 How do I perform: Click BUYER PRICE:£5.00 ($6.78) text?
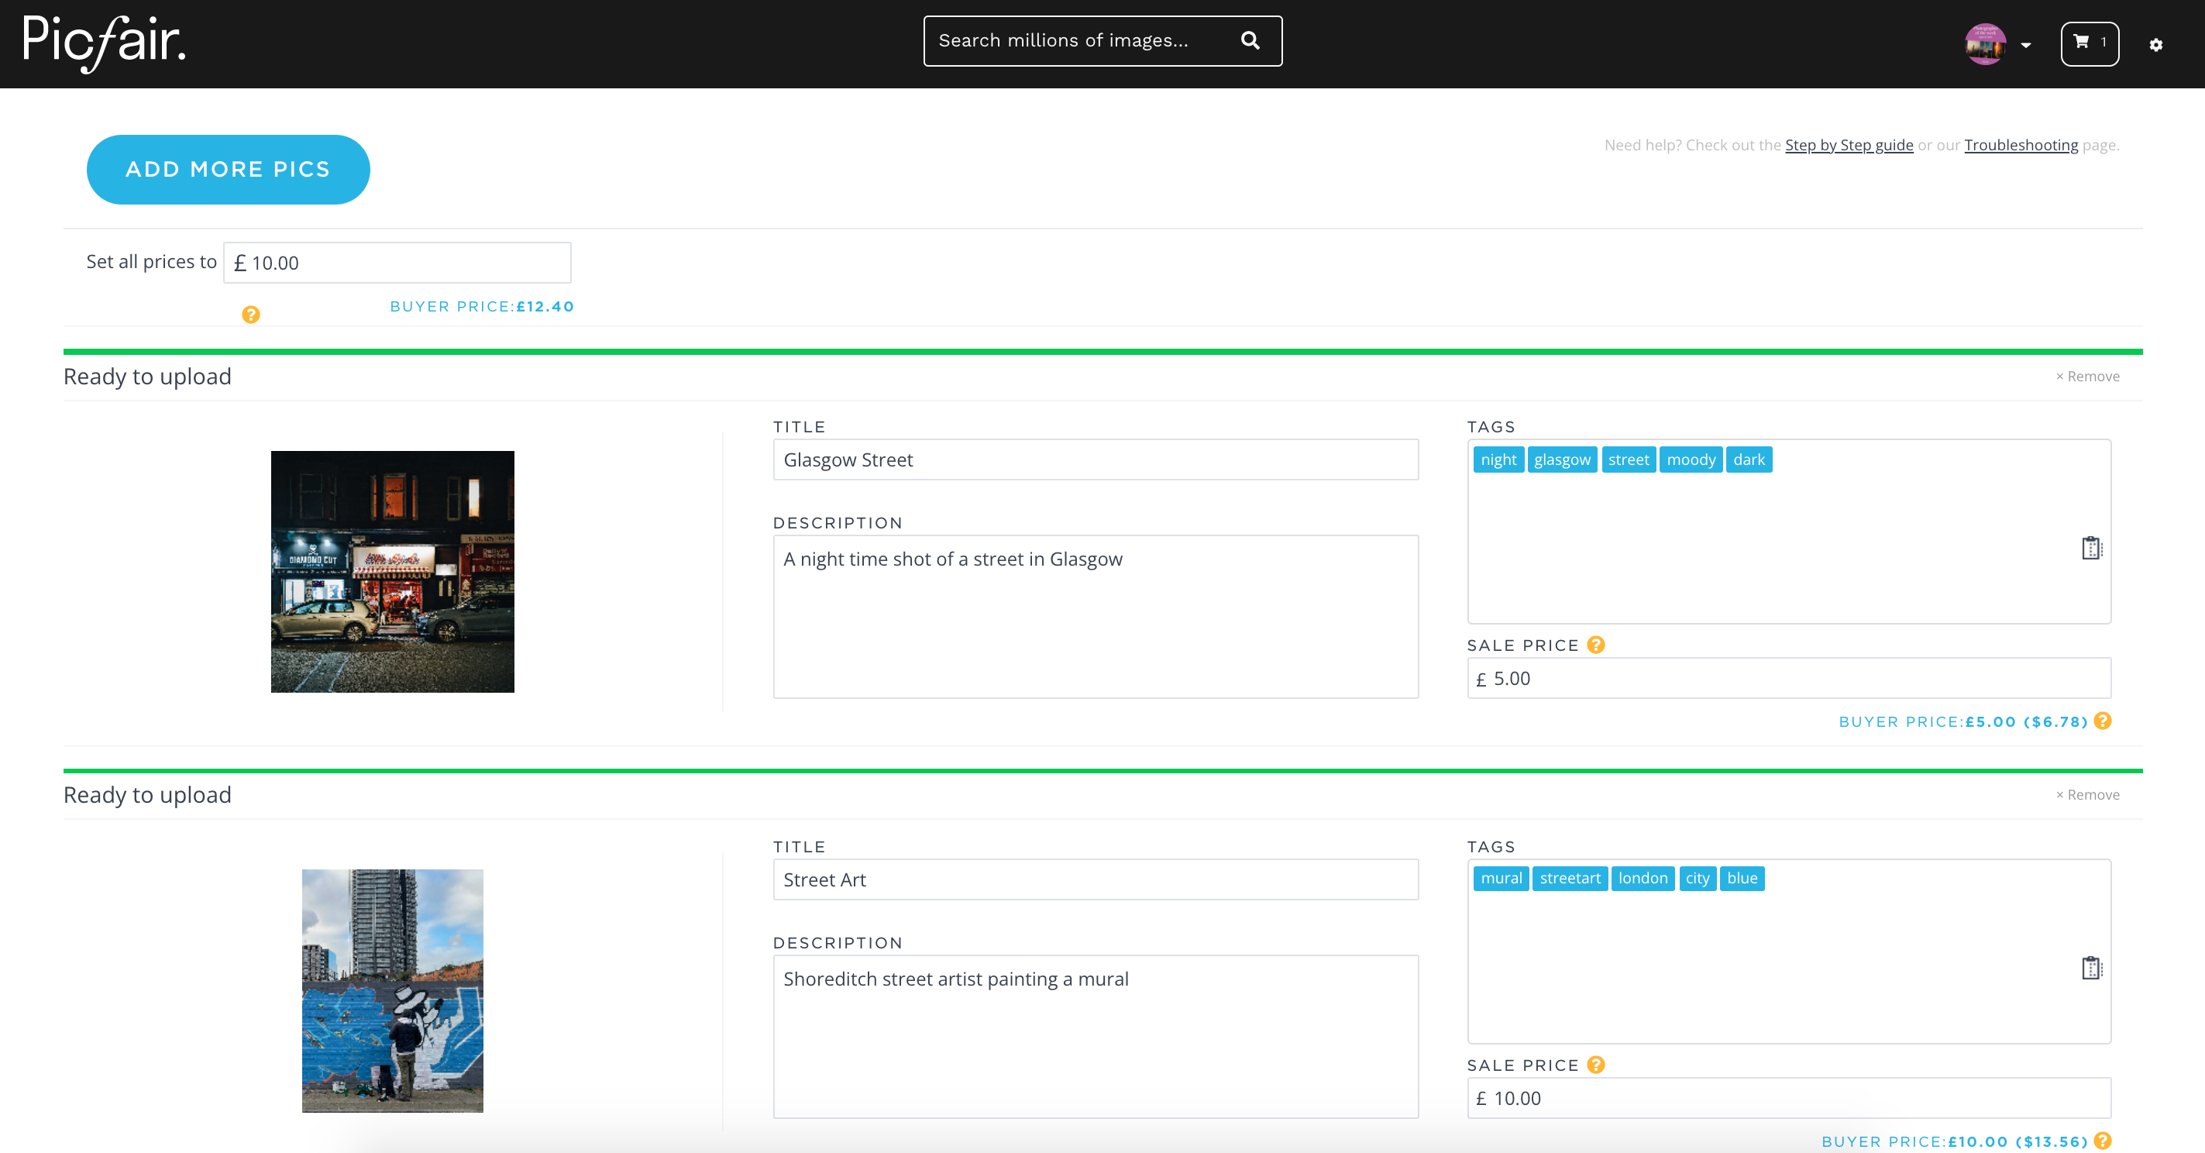click(1962, 721)
